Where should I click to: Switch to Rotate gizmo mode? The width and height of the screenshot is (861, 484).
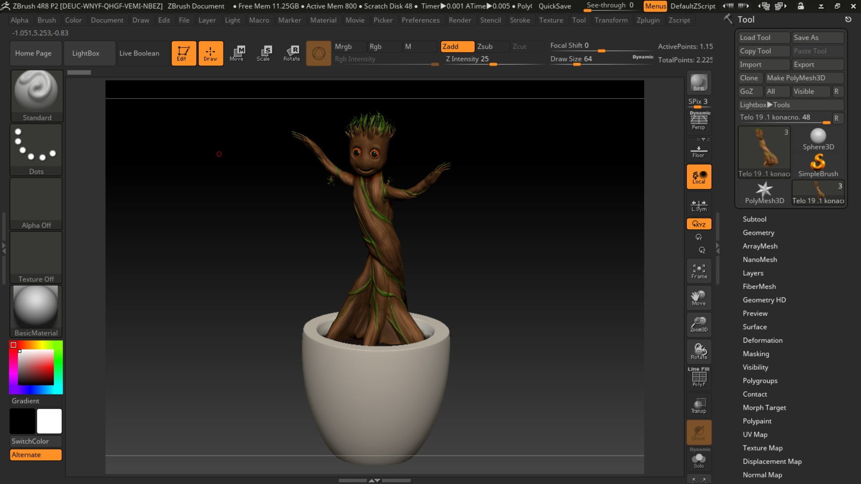click(291, 53)
